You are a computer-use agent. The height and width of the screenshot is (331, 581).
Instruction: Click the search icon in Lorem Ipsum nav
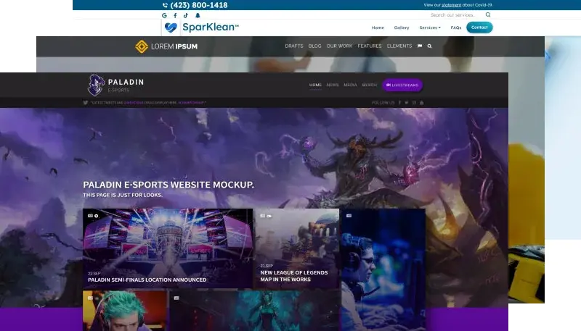[x=429, y=46]
